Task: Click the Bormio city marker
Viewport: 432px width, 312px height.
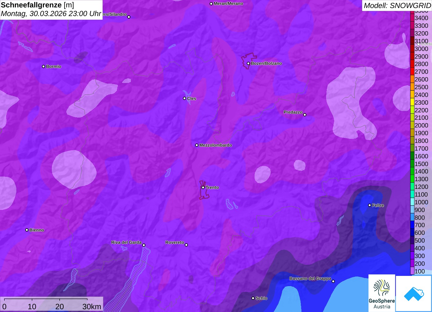Action: [x=44, y=66]
